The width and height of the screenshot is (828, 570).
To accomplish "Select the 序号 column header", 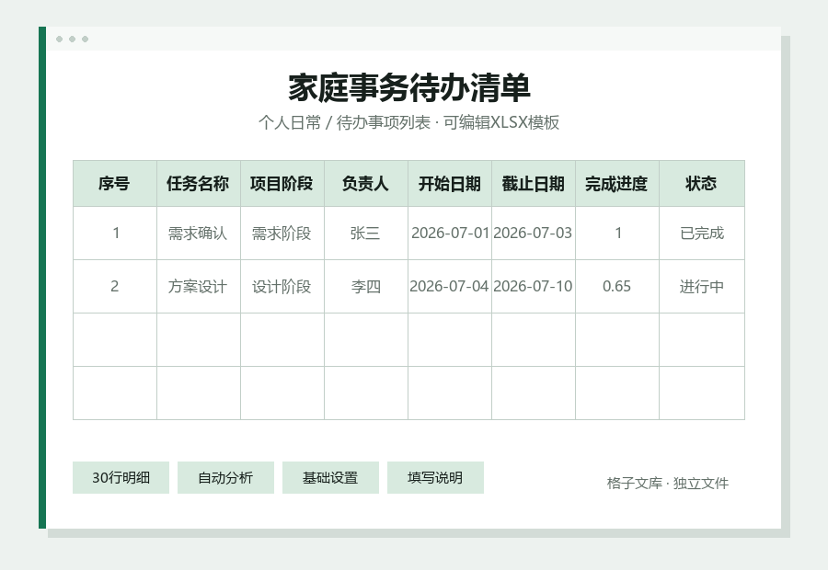I will pyautogui.click(x=115, y=184).
